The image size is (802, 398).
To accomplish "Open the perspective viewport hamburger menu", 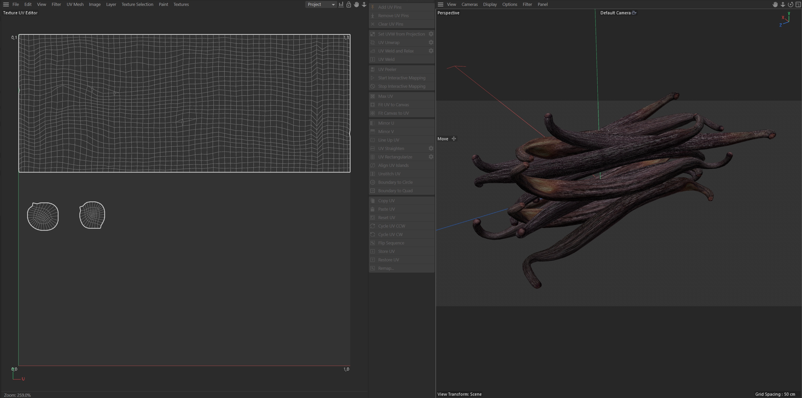I will click(441, 4).
